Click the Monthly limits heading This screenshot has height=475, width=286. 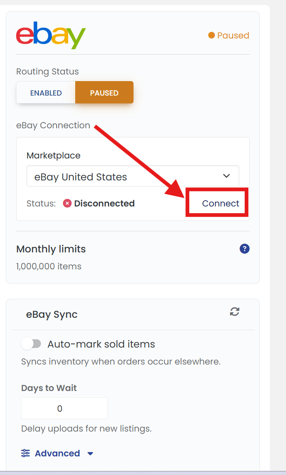[x=51, y=249]
